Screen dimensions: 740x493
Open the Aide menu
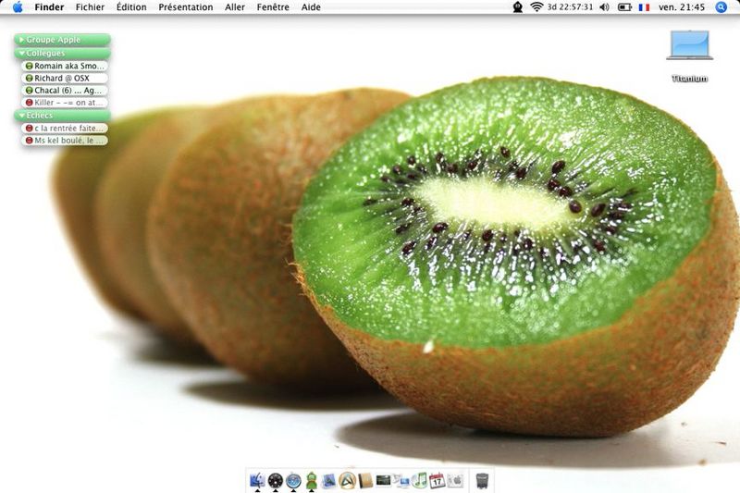coord(311,7)
